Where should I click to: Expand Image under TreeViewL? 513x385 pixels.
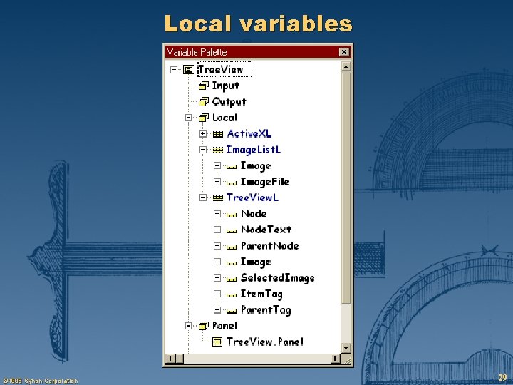tap(217, 262)
